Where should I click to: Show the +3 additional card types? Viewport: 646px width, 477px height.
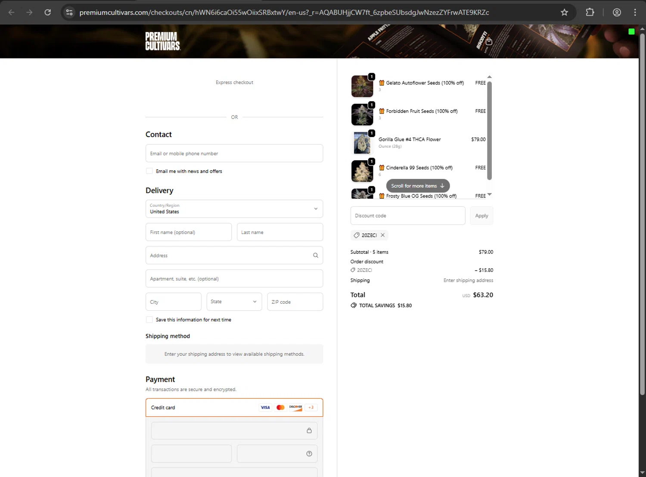(x=311, y=408)
